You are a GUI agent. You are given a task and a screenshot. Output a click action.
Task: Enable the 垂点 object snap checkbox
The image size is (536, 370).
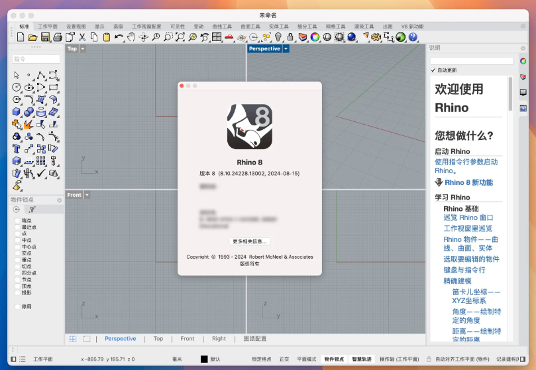(x=17, y=259)
